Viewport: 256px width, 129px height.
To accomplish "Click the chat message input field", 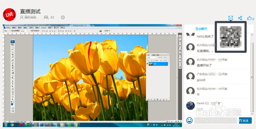I will pyautogui.click(x=215, y=121).
